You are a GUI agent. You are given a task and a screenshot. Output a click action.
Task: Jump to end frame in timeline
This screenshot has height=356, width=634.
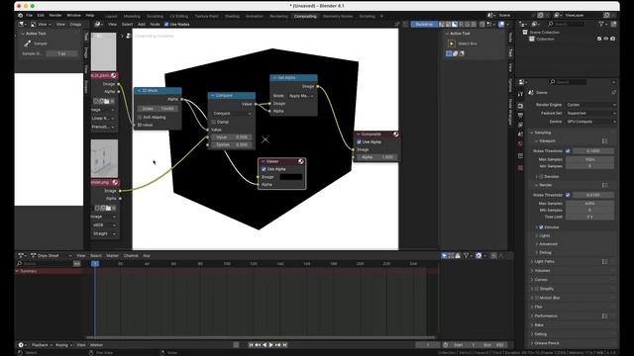coord(285,345)
